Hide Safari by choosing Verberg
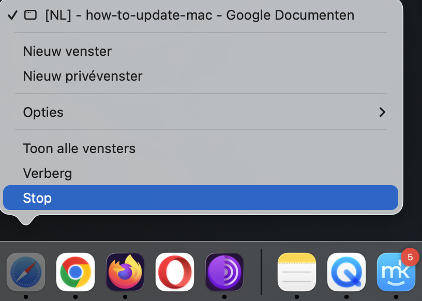Screen dimensions: 422x301 pyautogui.click(x=47, y=173)
